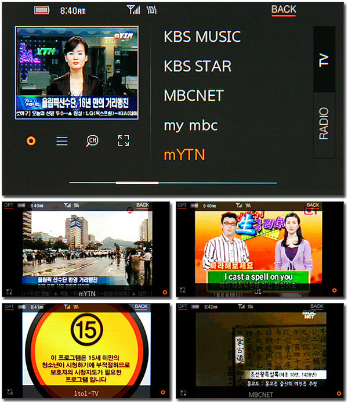Open the channel list lines icon
Screen dimensions: 348x404
[62, 141]
